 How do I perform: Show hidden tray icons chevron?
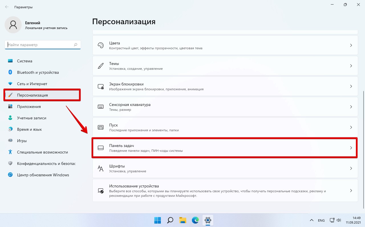pyautogui.click(x=311, y=220)
